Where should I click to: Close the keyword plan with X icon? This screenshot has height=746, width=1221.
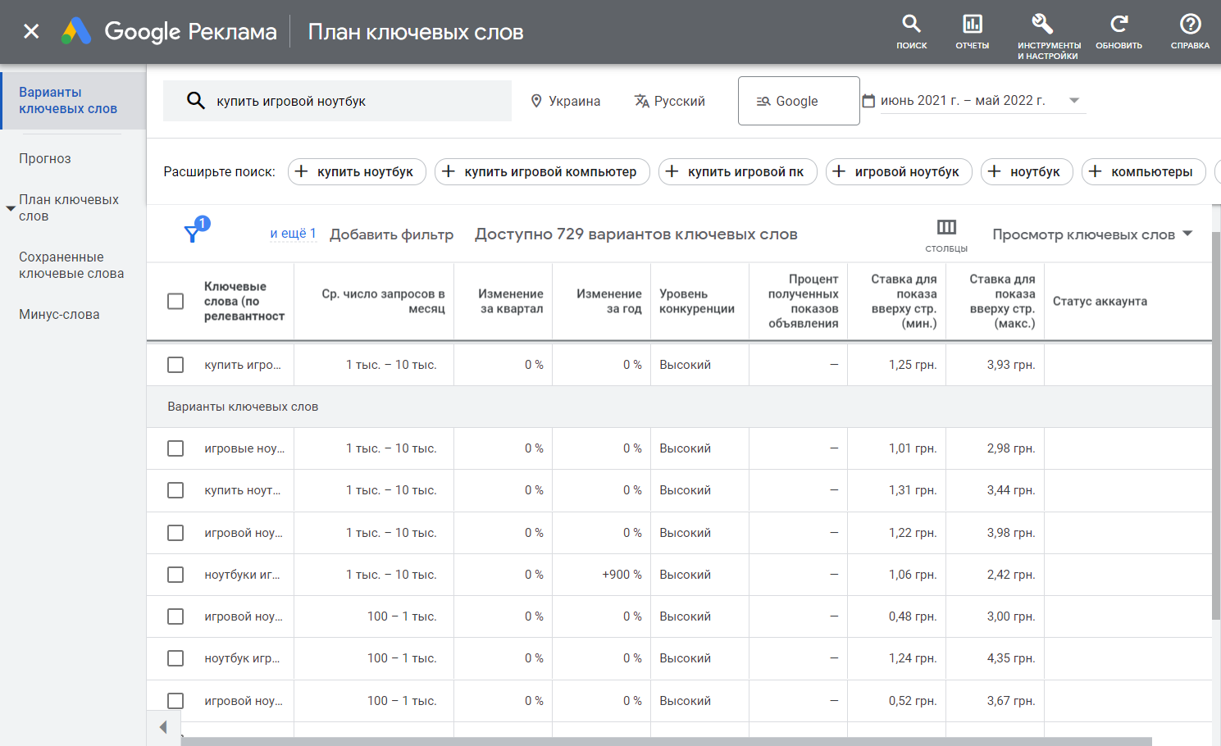coord(31,31)
